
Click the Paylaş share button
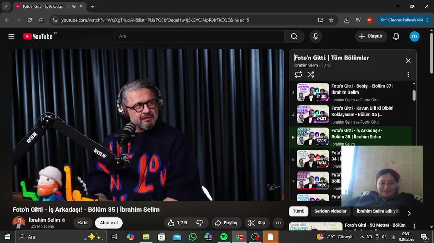point(226,223)
